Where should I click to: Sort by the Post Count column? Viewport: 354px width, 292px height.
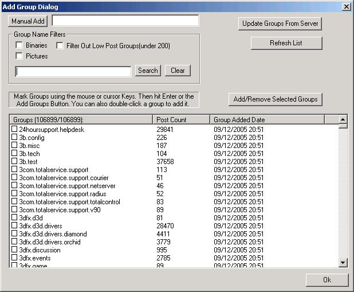[182, 119]
